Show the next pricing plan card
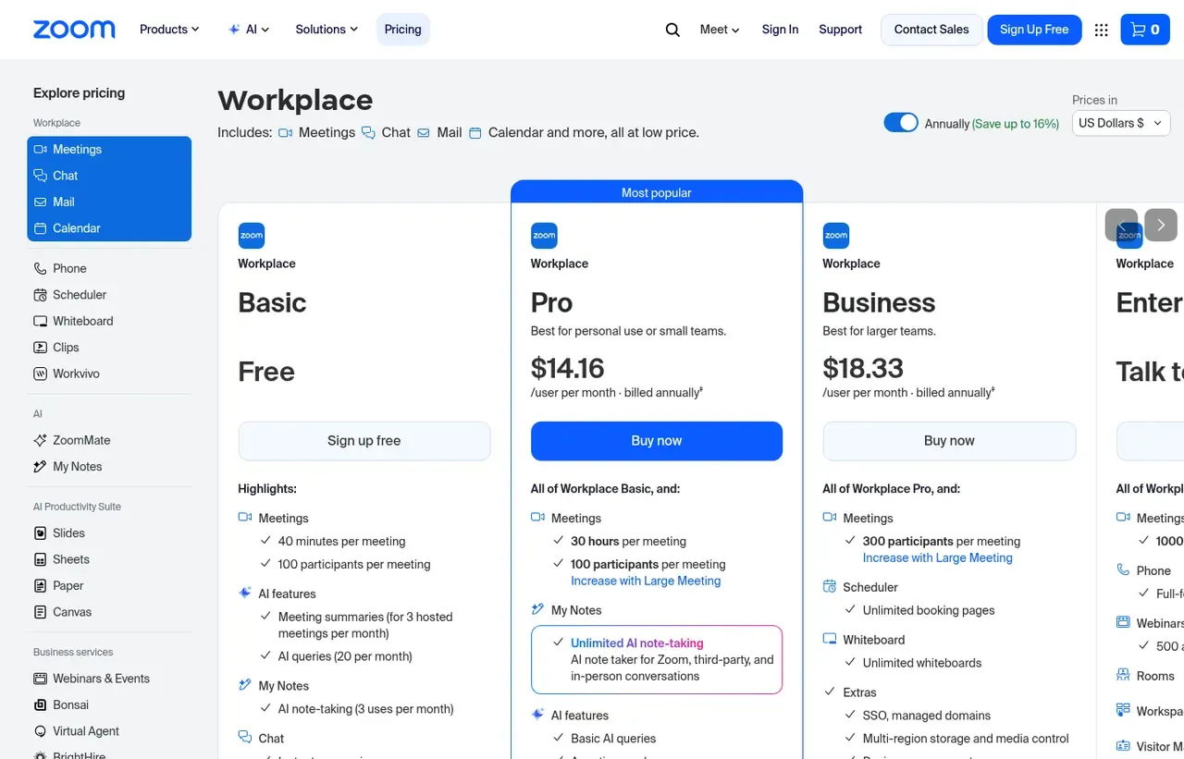The height and width of the screenshot is (759, 1184). coord(1161,225)
